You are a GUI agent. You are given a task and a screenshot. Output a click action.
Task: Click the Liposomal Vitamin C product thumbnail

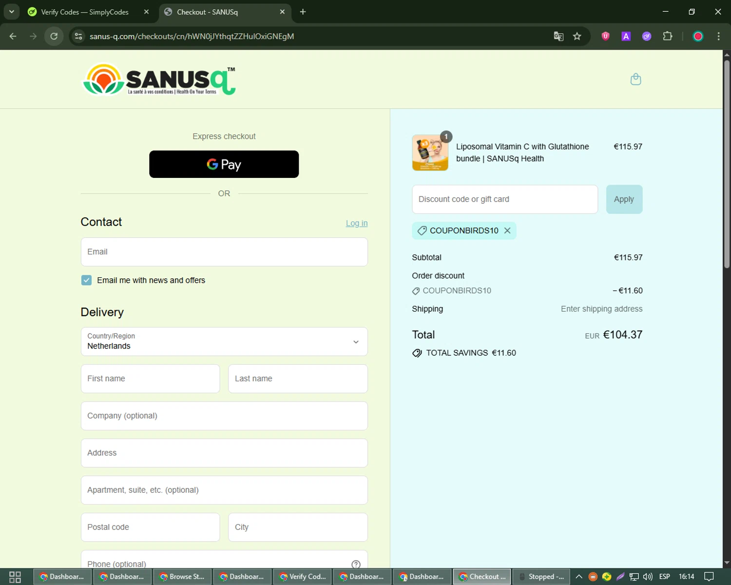[x=430, y=153]
